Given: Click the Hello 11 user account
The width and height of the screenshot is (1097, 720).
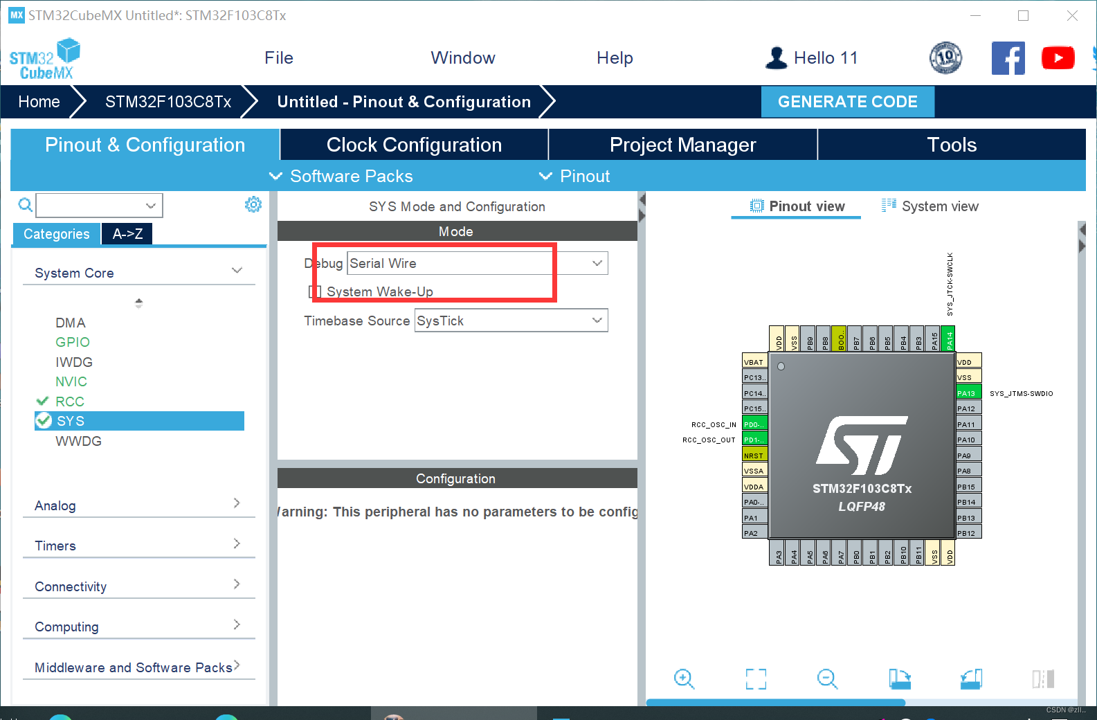Looking at the screenshot, I should 812,58.
